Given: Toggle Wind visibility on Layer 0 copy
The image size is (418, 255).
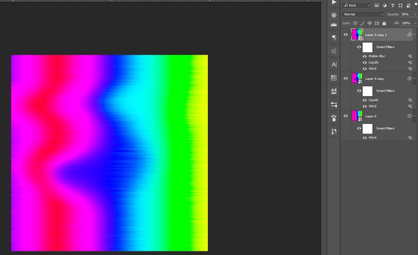Looking at the screenshot, I should pos(365,106).
